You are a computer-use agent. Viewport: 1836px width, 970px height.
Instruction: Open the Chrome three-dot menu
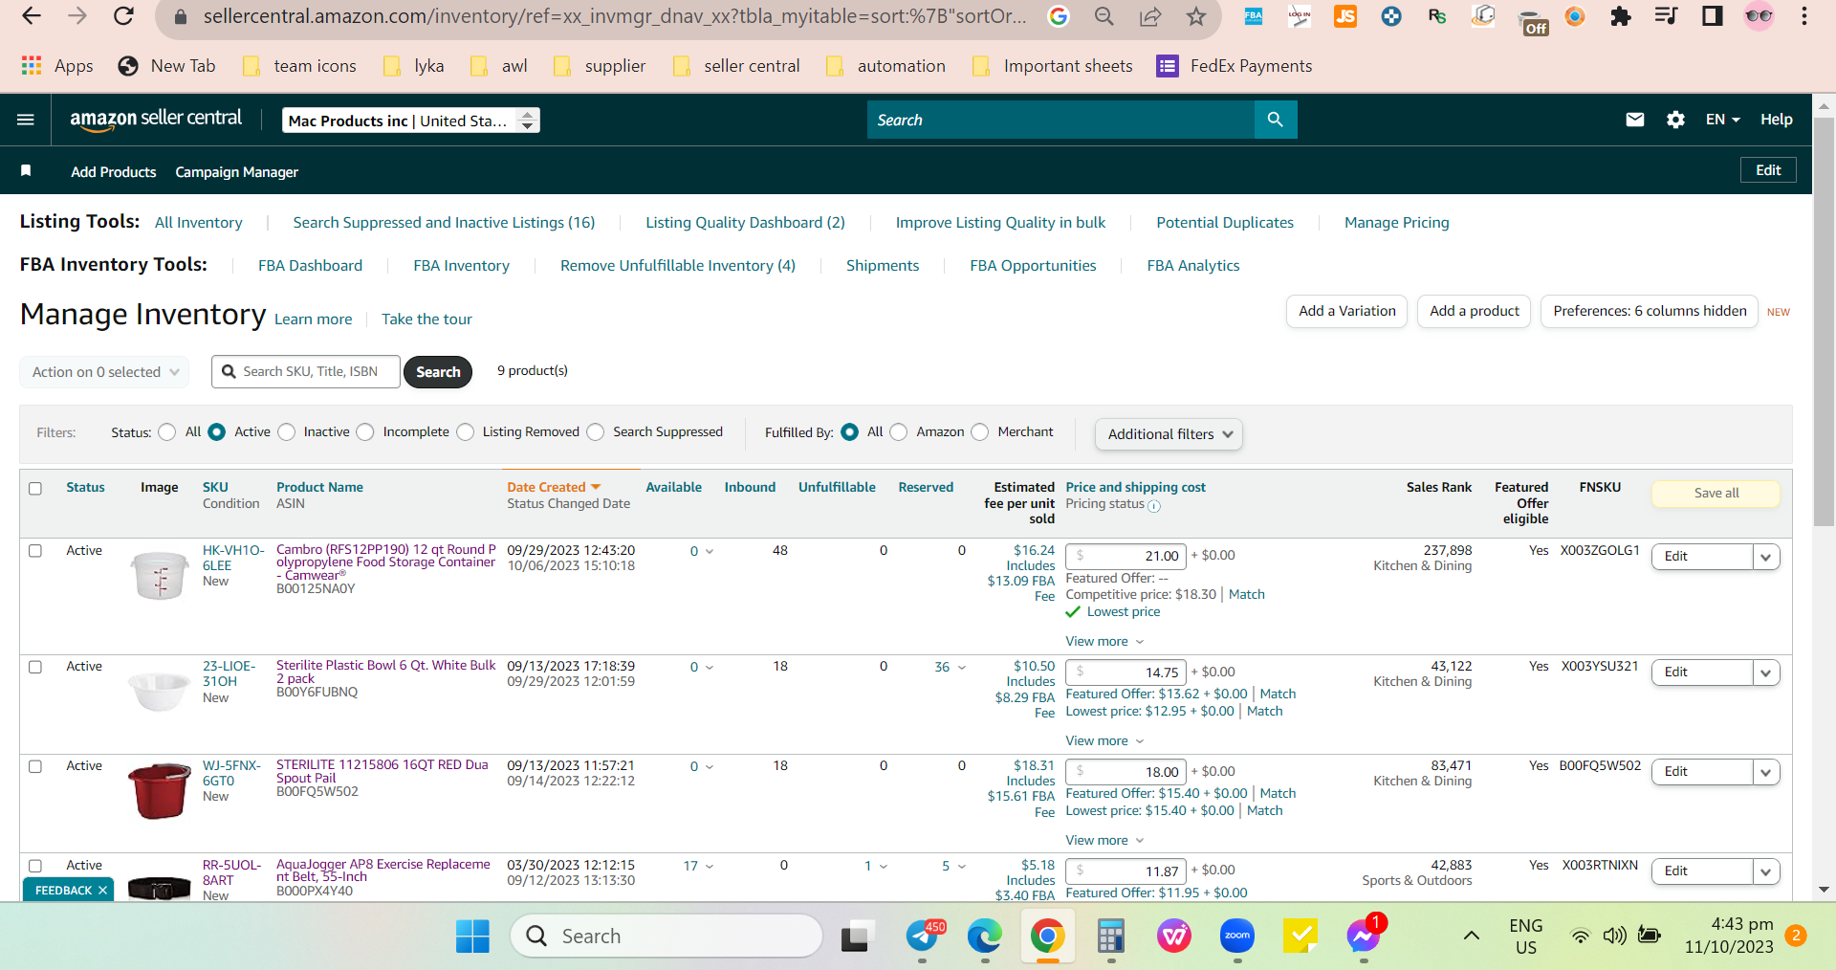(1804, 16)
